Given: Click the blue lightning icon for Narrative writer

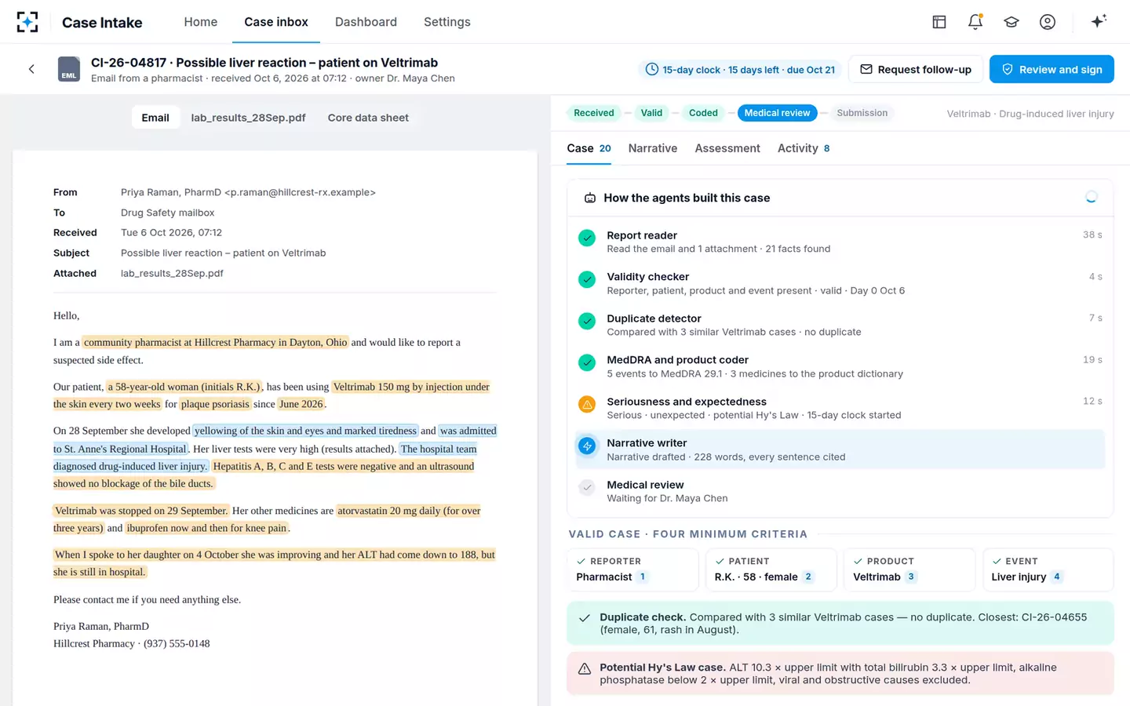Looking at the screenshot, I should pyautogui.click(x=587, y=446).
